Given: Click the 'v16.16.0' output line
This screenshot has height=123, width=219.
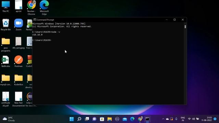Looking at the screenshot, I should point(37,35).
